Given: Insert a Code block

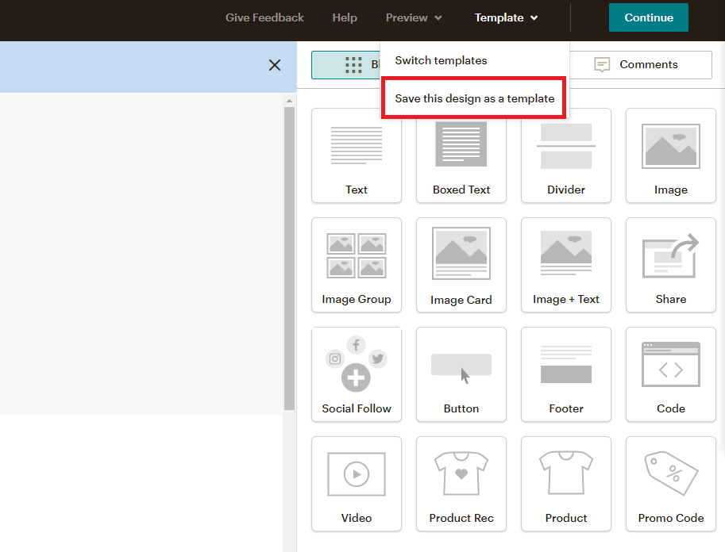Looking at the screenshot, I should tap(670, 374).
